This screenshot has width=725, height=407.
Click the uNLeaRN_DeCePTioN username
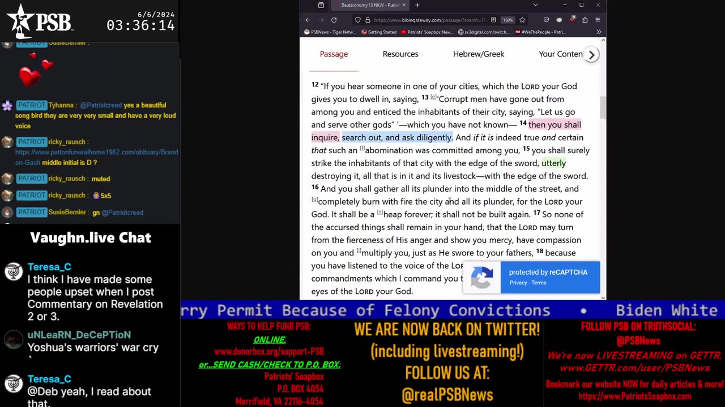[79, 335]
